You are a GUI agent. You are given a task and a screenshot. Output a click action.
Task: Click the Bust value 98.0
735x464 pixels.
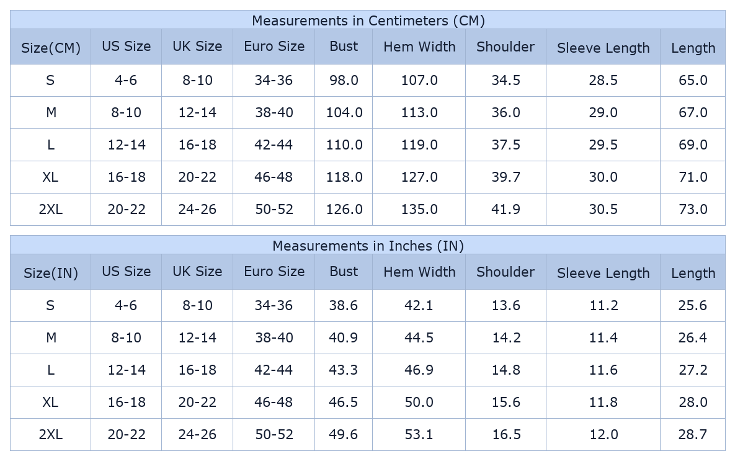pos(344,81)
